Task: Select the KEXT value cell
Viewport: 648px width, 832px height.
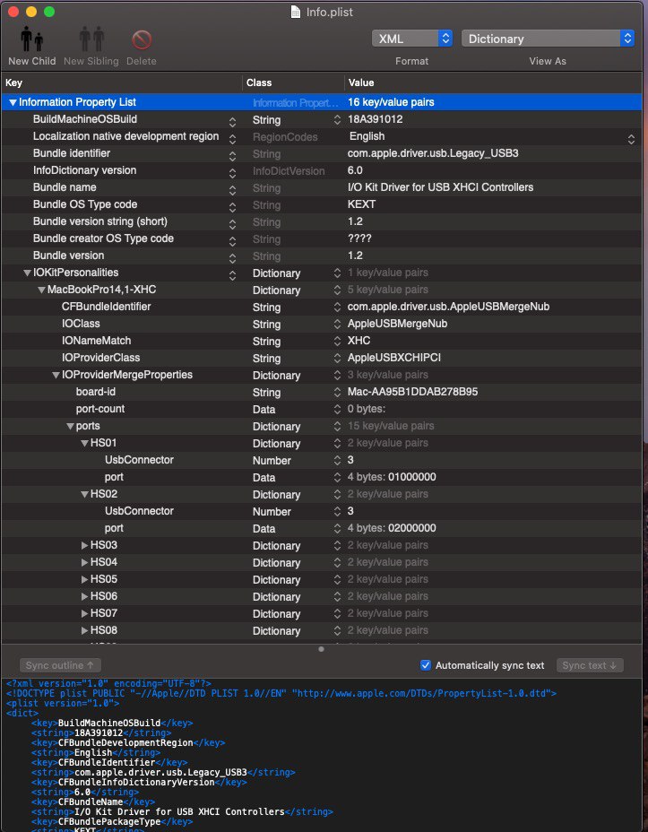Action: [362, 204]
